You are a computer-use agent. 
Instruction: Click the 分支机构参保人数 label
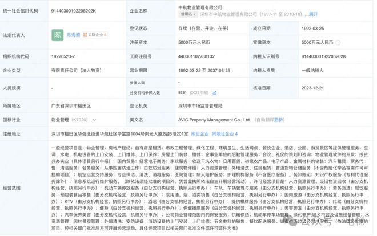point(145,93)
